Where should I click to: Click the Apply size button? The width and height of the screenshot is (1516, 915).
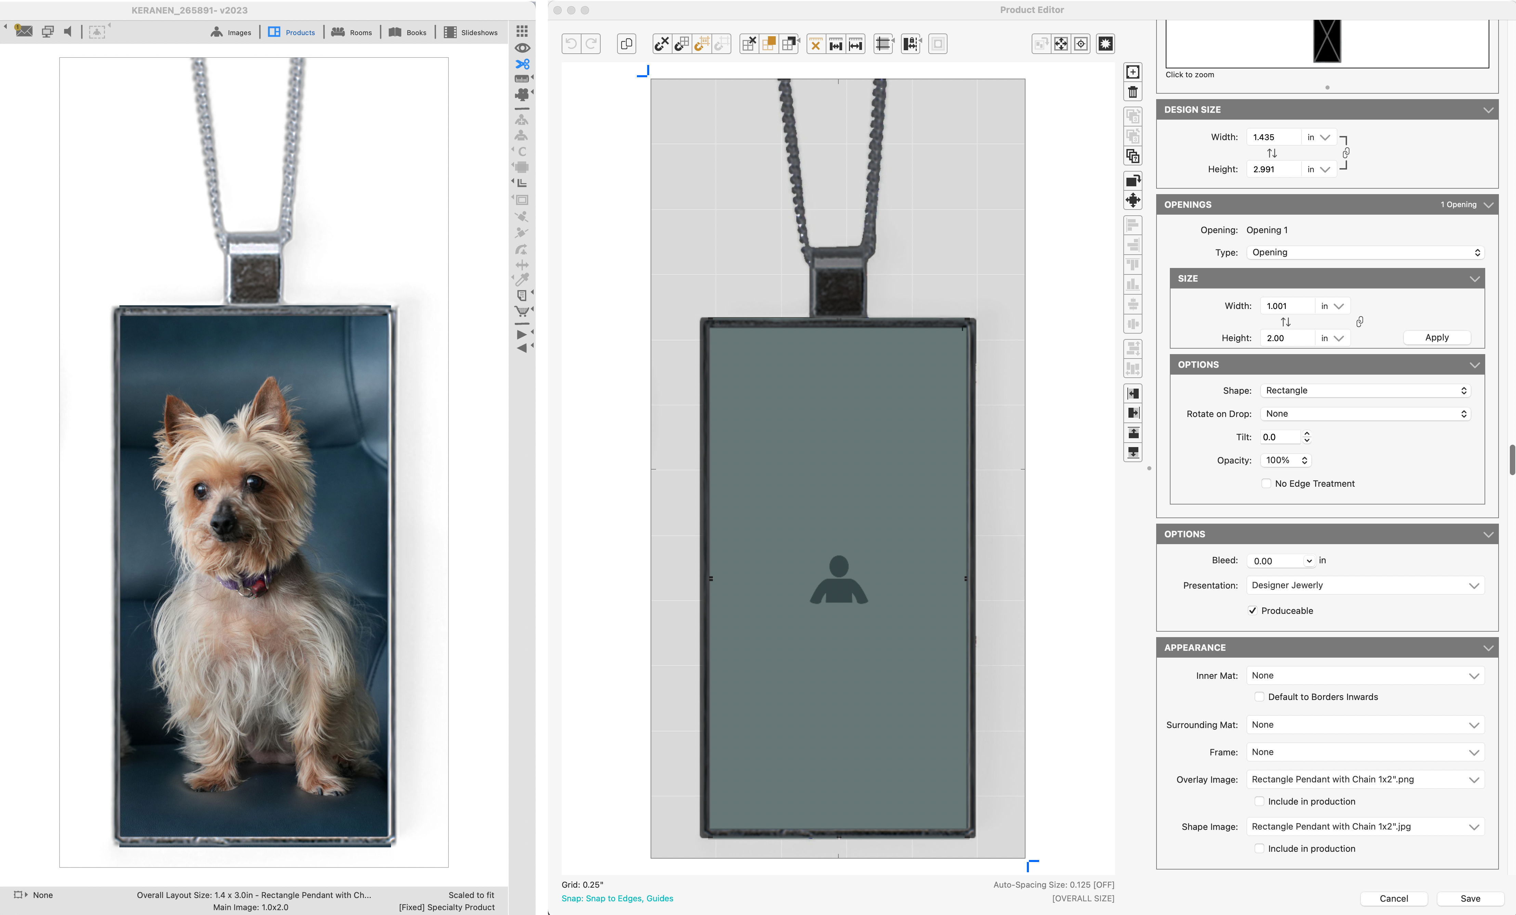tap(1436, 338)
